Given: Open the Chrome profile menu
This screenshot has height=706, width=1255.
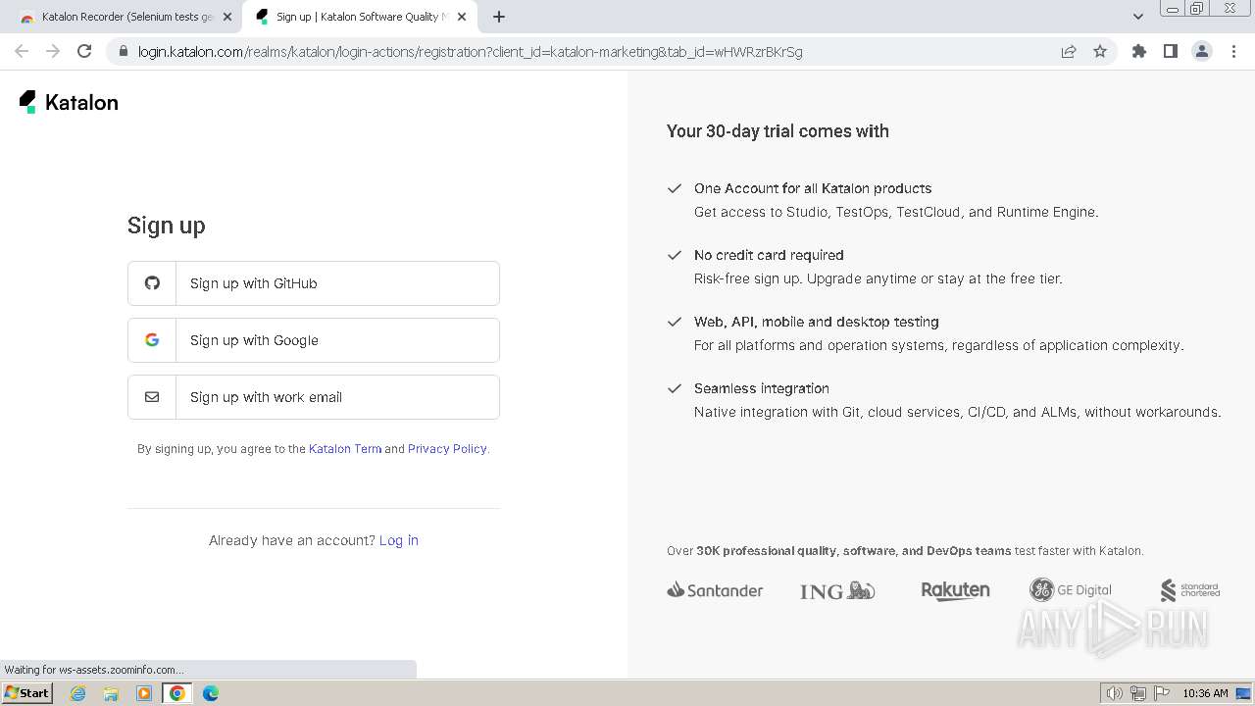Looking at the screenshot, I should pos(1202,51).
